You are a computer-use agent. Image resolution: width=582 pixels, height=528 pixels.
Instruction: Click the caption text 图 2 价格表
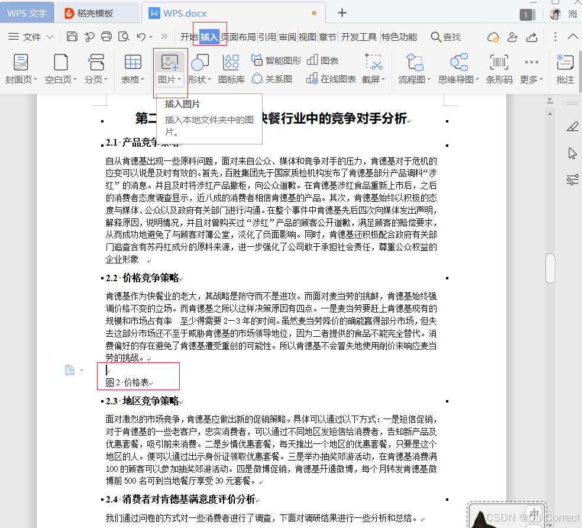127,382
